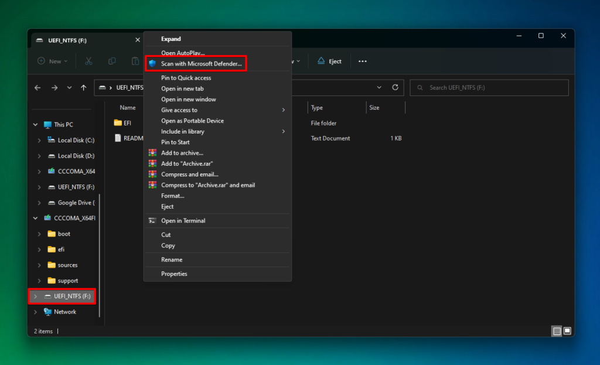Choose Open in Terminal from menu
The height and width of the screenshot is (365, 600).
pos(183,221)
